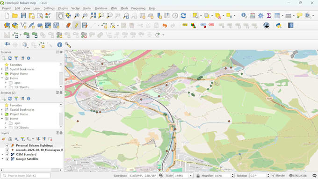Open the Scale dropdown in status bar
The height and width of the screenshot is (179, 318).
(191, 176)
